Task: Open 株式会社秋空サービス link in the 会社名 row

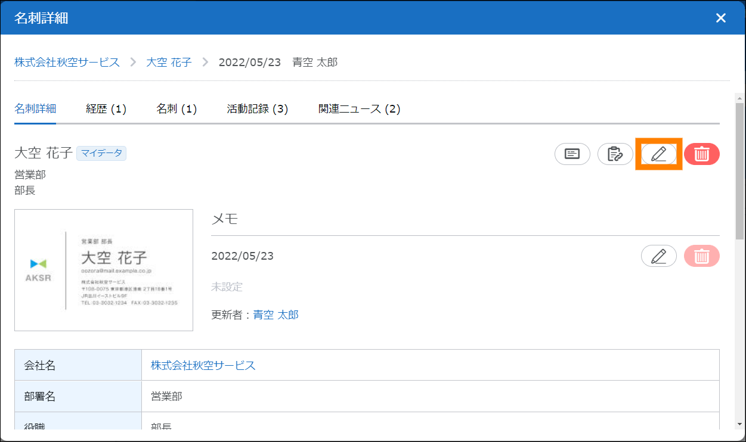Action: tap(203, 365)
